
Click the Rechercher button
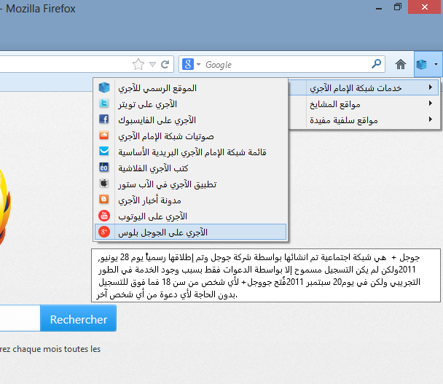pos(78,318)
